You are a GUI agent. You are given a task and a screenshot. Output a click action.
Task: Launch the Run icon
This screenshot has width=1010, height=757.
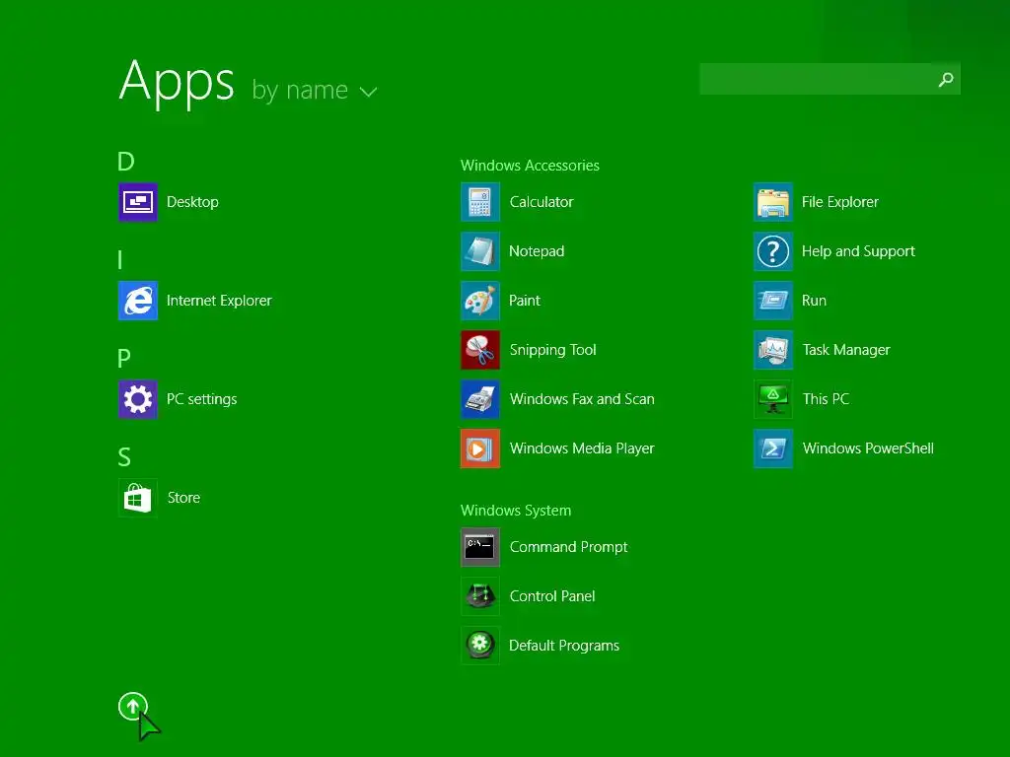773,301
